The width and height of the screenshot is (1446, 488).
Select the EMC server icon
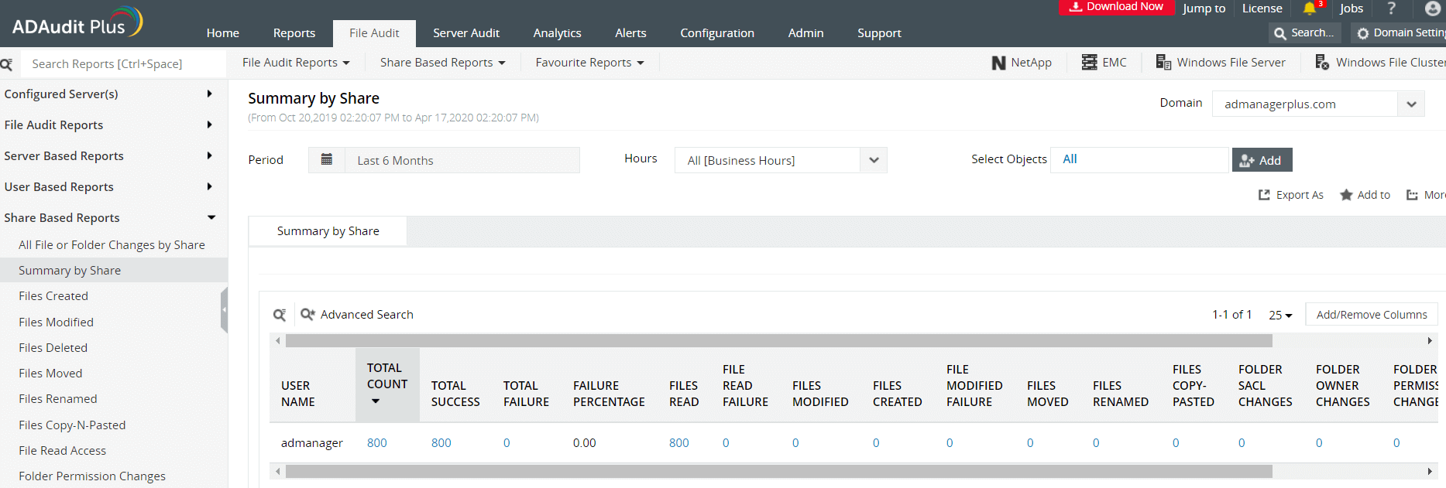point(1089,63)
